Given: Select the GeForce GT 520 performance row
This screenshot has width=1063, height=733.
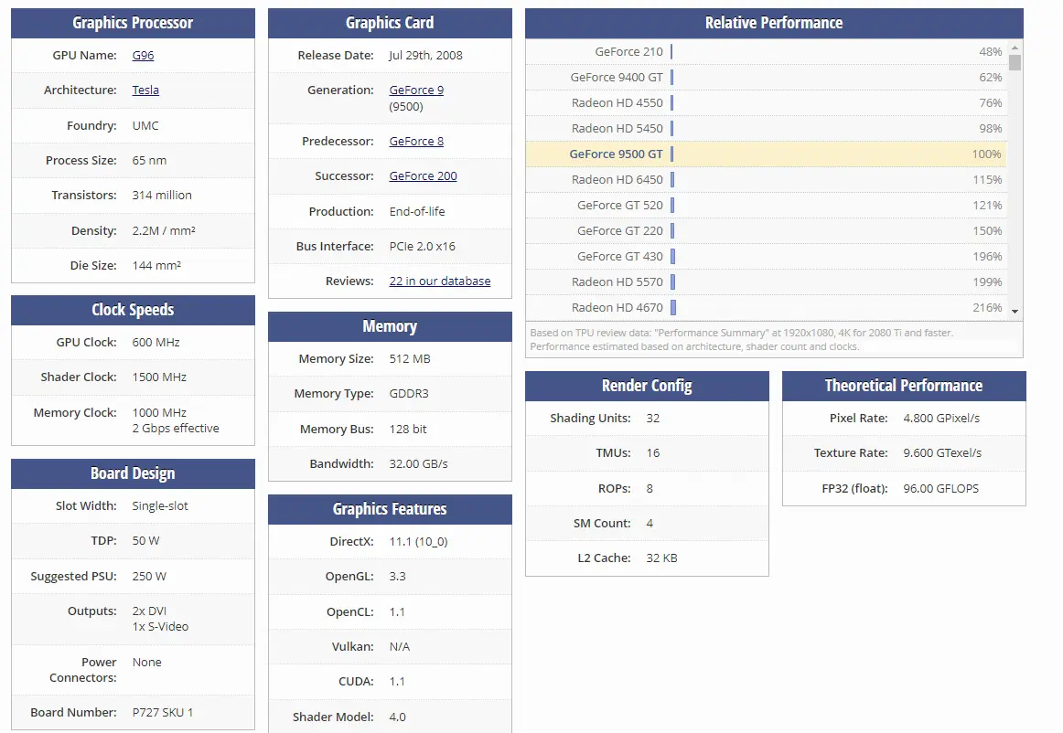Looking at the screenshot, I should pyautogui.click(x=766, y=206).
